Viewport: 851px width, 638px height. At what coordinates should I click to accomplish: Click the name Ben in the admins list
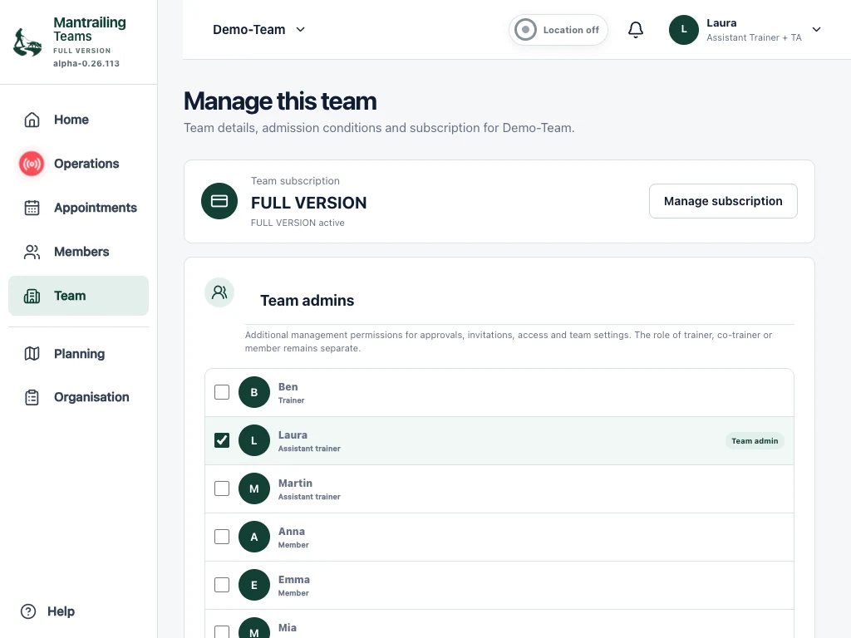point(288,387)
